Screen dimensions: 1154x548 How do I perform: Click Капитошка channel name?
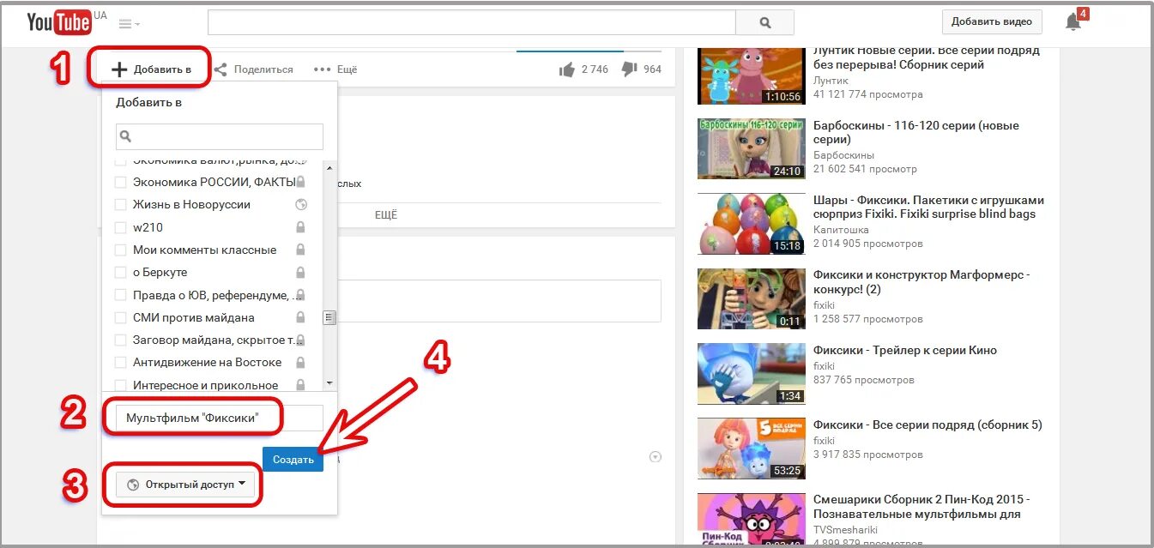(841, 230)
